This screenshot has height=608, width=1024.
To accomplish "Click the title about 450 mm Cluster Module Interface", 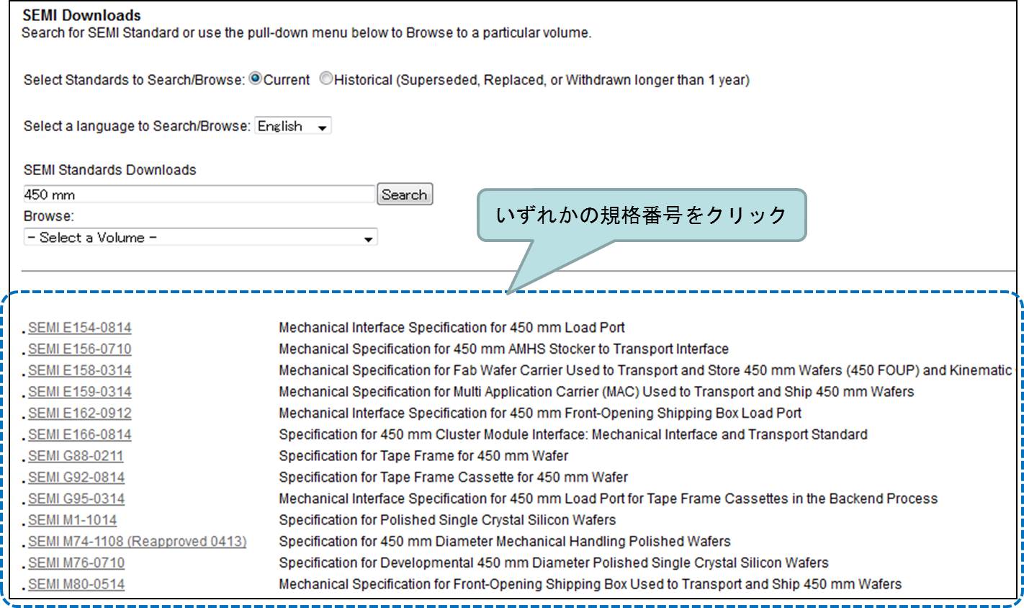I will click(x=573, y=434).
